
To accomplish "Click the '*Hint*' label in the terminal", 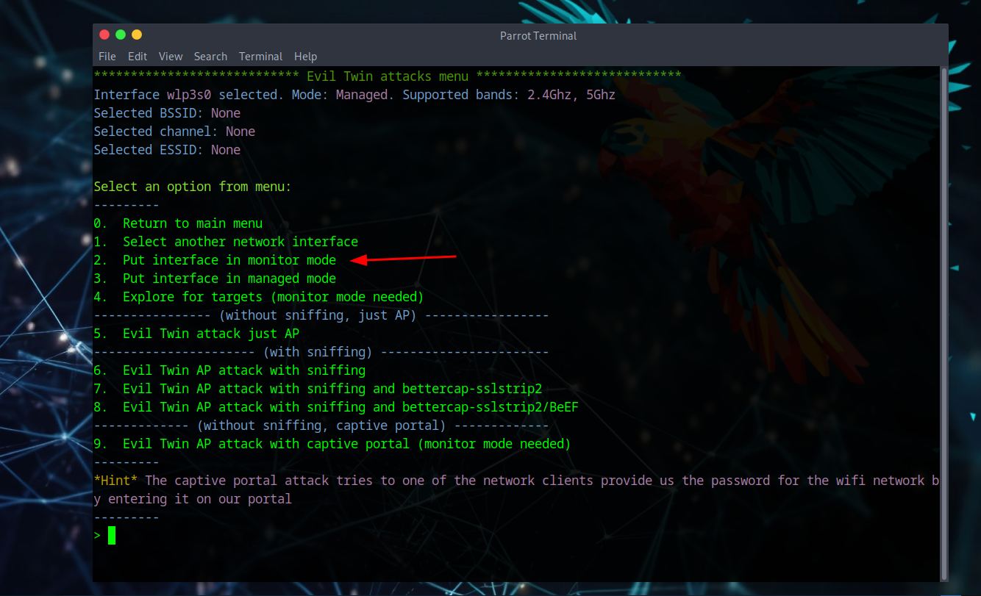I will click(x=116, y=481).
